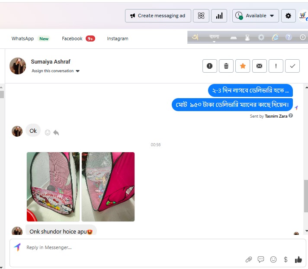
Task: Open the Bangla keyboard language selector
Action: (214, 37)
